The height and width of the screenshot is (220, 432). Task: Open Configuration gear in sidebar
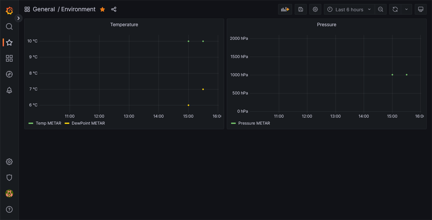(x=9, y=162)
